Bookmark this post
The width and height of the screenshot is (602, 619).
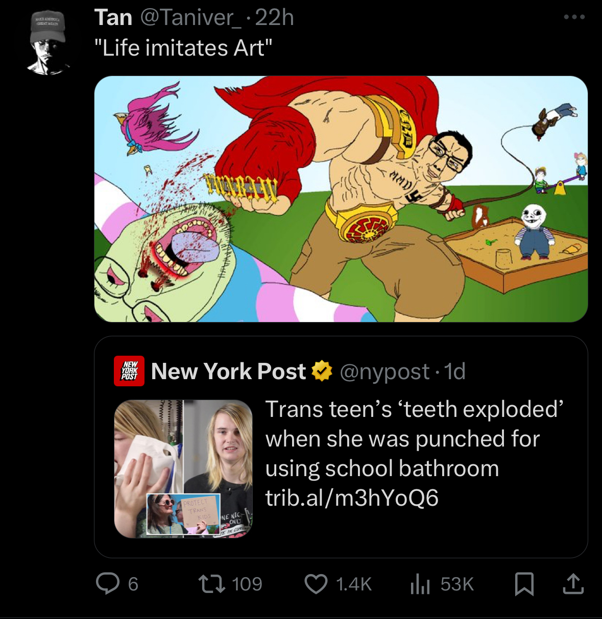point(524,584)
